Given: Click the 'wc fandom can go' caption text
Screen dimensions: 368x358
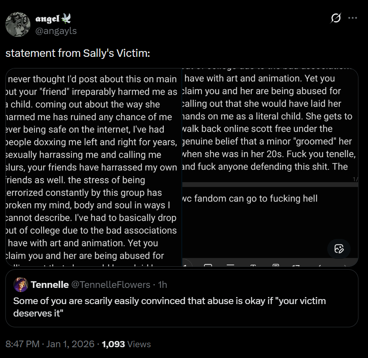Looking at the screenshot, I should click(x=250, y=198).
